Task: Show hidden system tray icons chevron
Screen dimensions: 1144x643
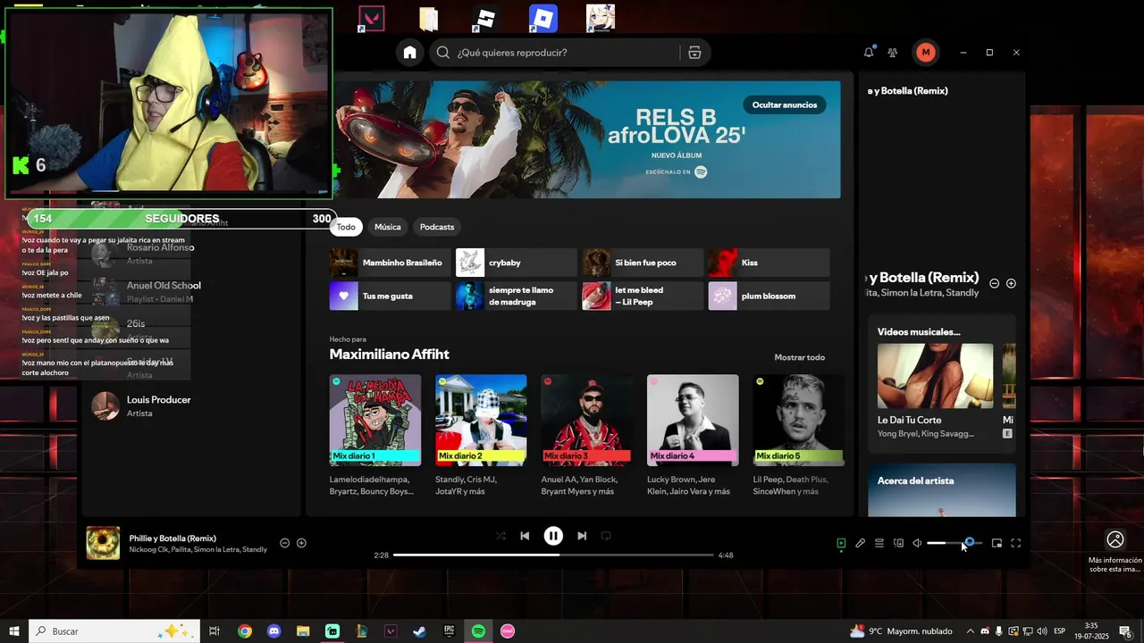Action: 970,631
